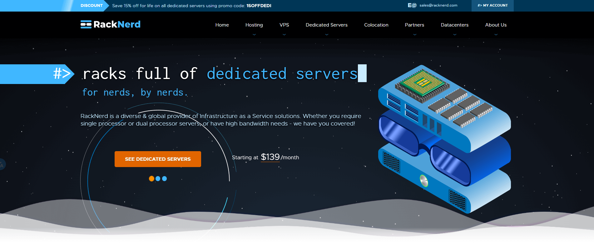
Task: Expand the Dedicated Servers dropdown chevron
Action: pyautogui.click(x=327, y=35)
